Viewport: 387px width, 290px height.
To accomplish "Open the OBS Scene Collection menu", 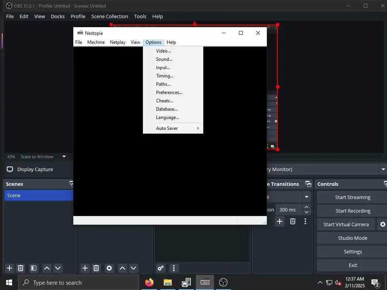I will (x=110, y=16).
